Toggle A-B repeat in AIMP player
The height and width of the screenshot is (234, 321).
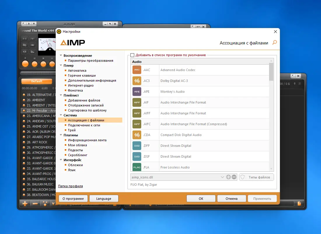point(25,39)
